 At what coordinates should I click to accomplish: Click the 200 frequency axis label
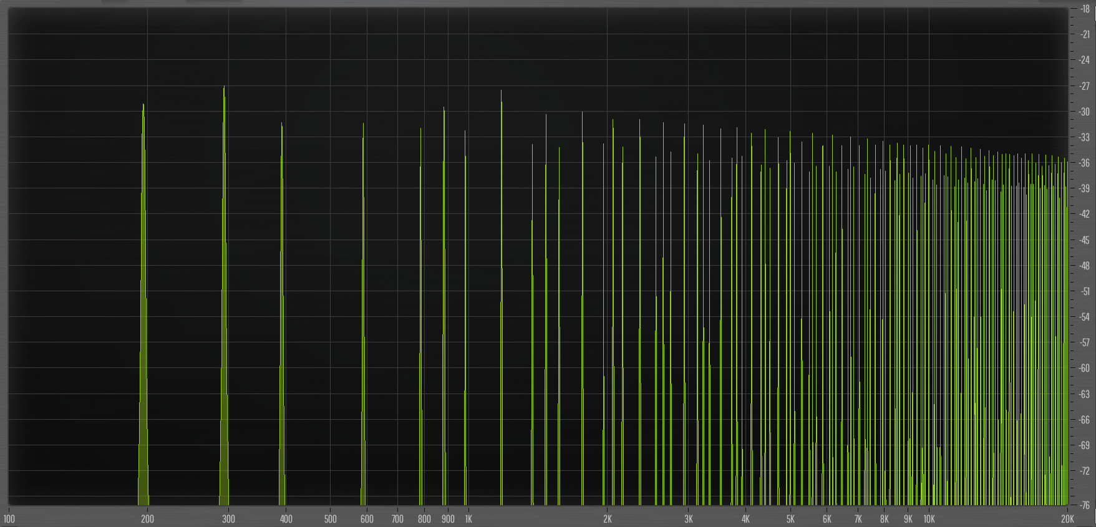(x=147, y=519)
